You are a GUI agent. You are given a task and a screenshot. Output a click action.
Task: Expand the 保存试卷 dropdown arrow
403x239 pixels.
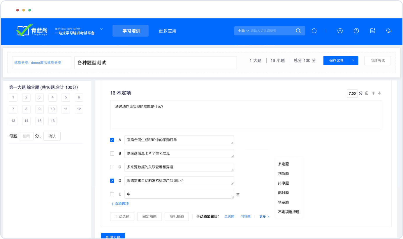point(353,60)
